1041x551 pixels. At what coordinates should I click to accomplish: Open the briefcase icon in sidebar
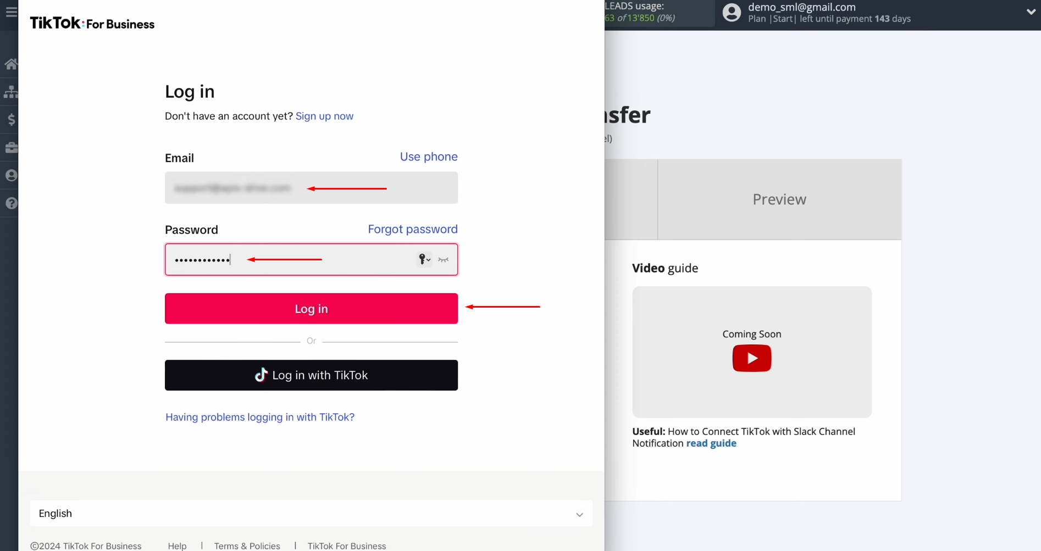[x=11, y=147]
